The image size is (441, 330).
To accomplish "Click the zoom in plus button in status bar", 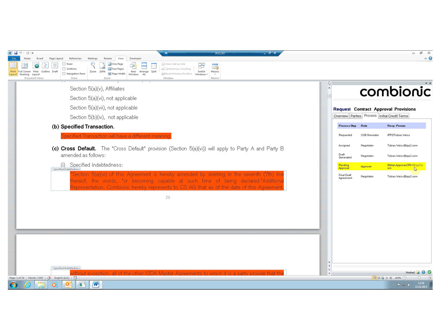I will 430,278.
